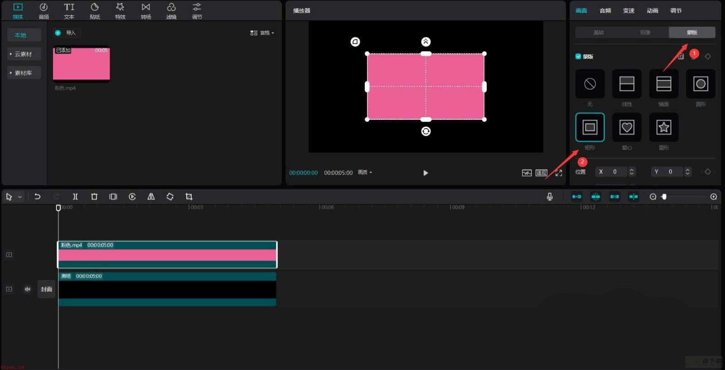Screen dimensions: 725x370
Task: Click the reverse playback tool icon
Action: 132,196
